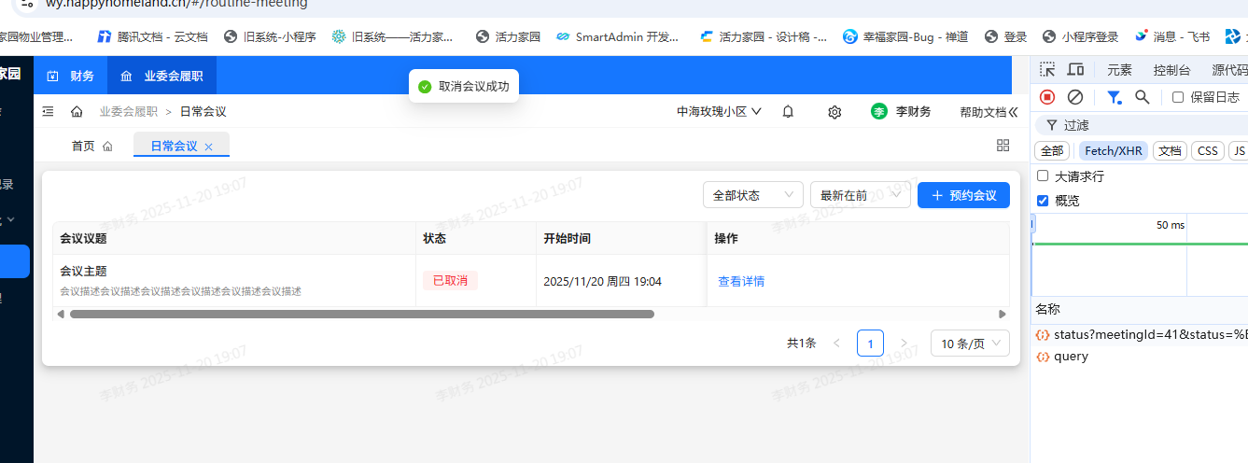Viewport: 1248px width, 463px height.
Task: Open the DevTools 元素 tab
Action: click(x=1119, y=70)
